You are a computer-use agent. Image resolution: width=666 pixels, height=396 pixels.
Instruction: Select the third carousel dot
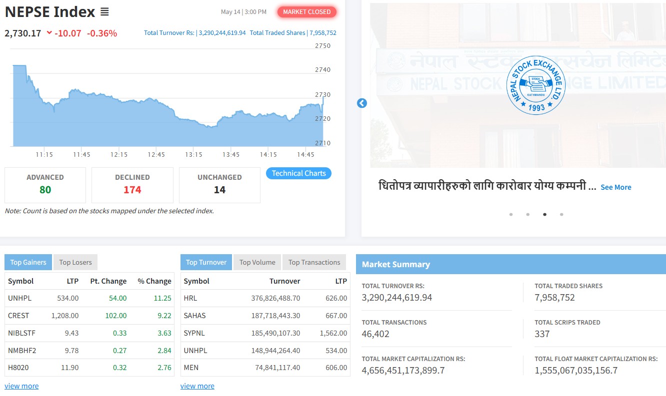(544, 214)
